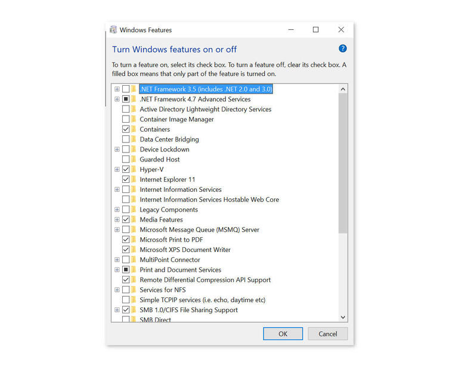
Task: Click the scrollbar down arrow
Action: (x=343, y=317)
